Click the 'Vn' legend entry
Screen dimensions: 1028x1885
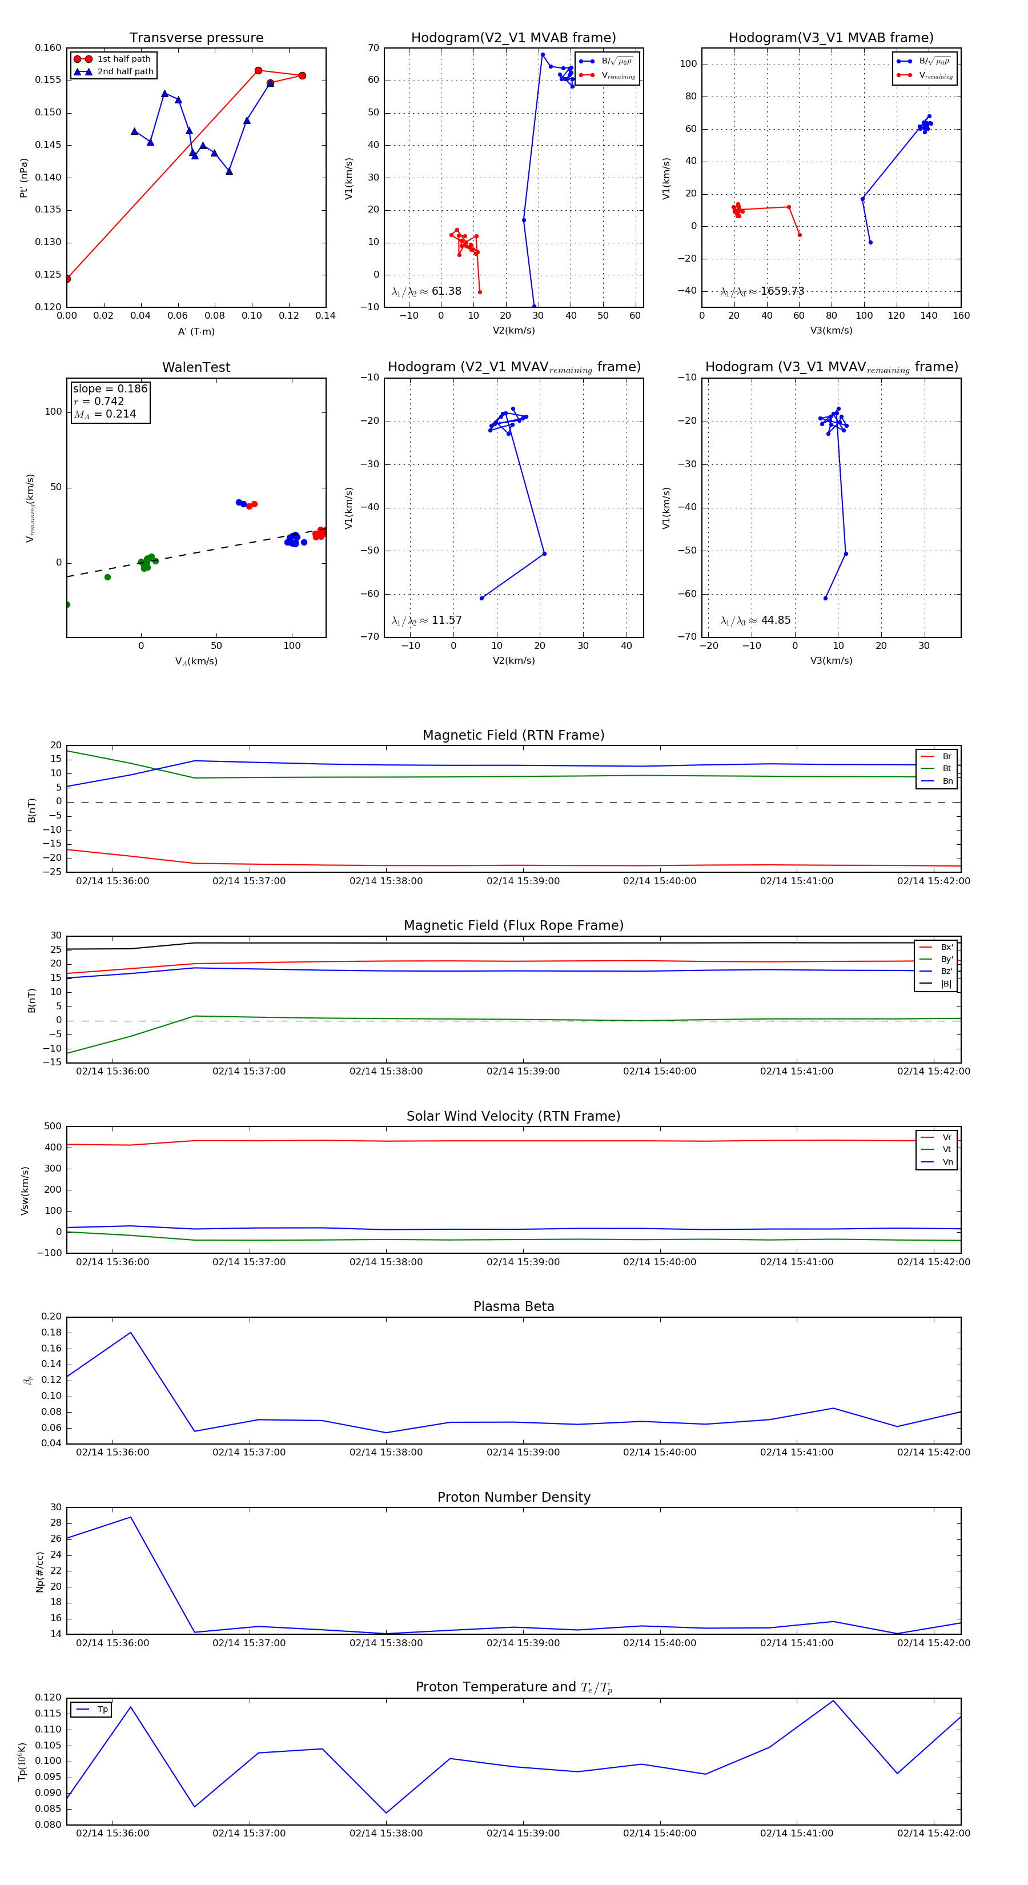tap(937, 1162)
